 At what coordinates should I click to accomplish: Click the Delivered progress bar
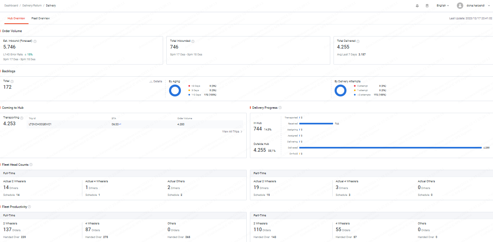(390, 148)
